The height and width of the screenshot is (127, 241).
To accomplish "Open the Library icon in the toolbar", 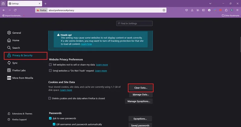I will click(x=198, y=10).
